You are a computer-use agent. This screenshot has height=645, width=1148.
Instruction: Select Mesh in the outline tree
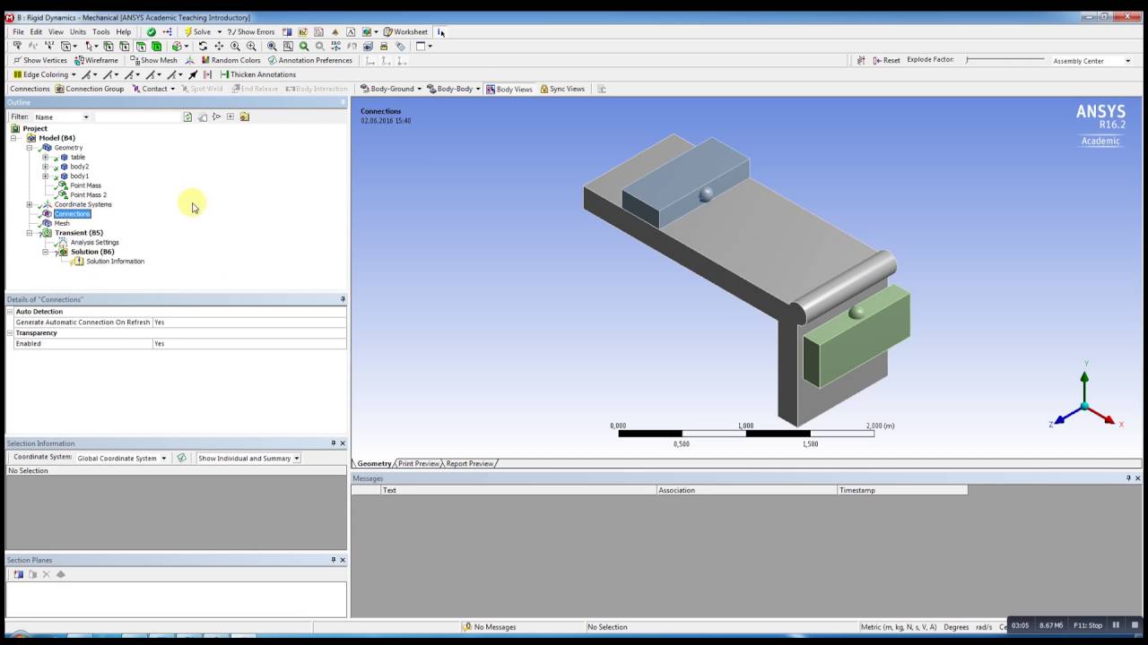(x=62, y=223)
